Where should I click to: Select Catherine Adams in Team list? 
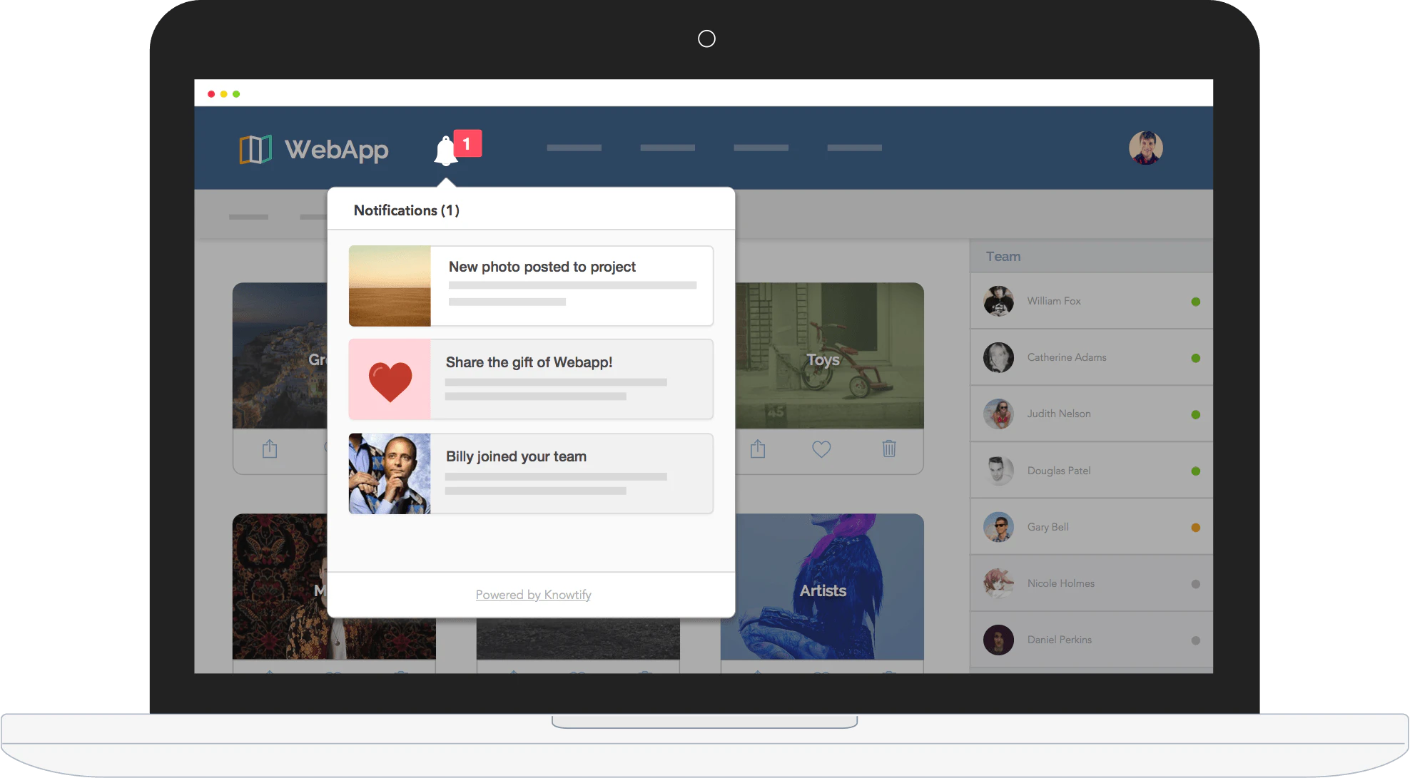[1066, 357]
